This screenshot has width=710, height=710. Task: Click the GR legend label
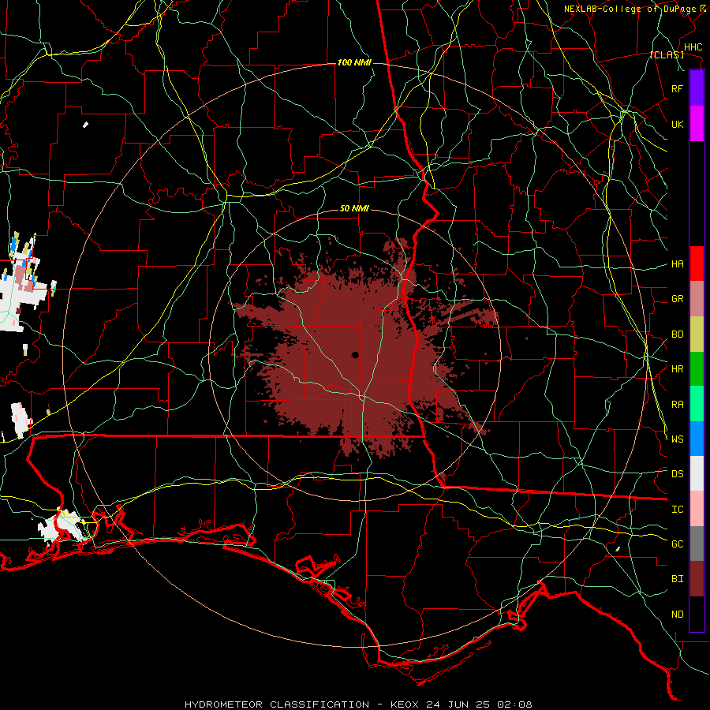(x=678, y=299)
